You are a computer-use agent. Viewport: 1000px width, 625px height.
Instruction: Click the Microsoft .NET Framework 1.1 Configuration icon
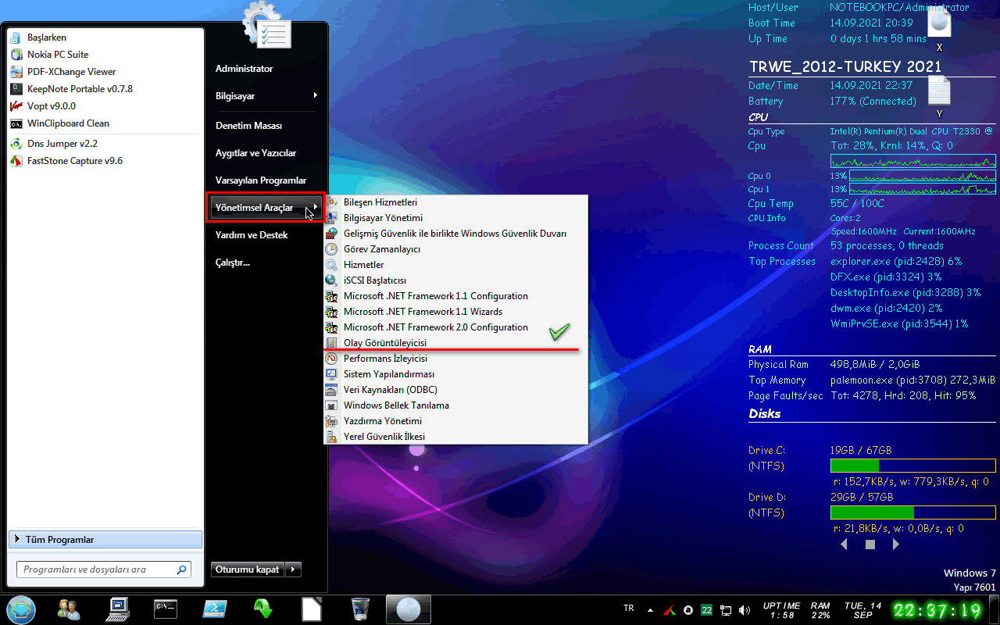coord(331,296)
